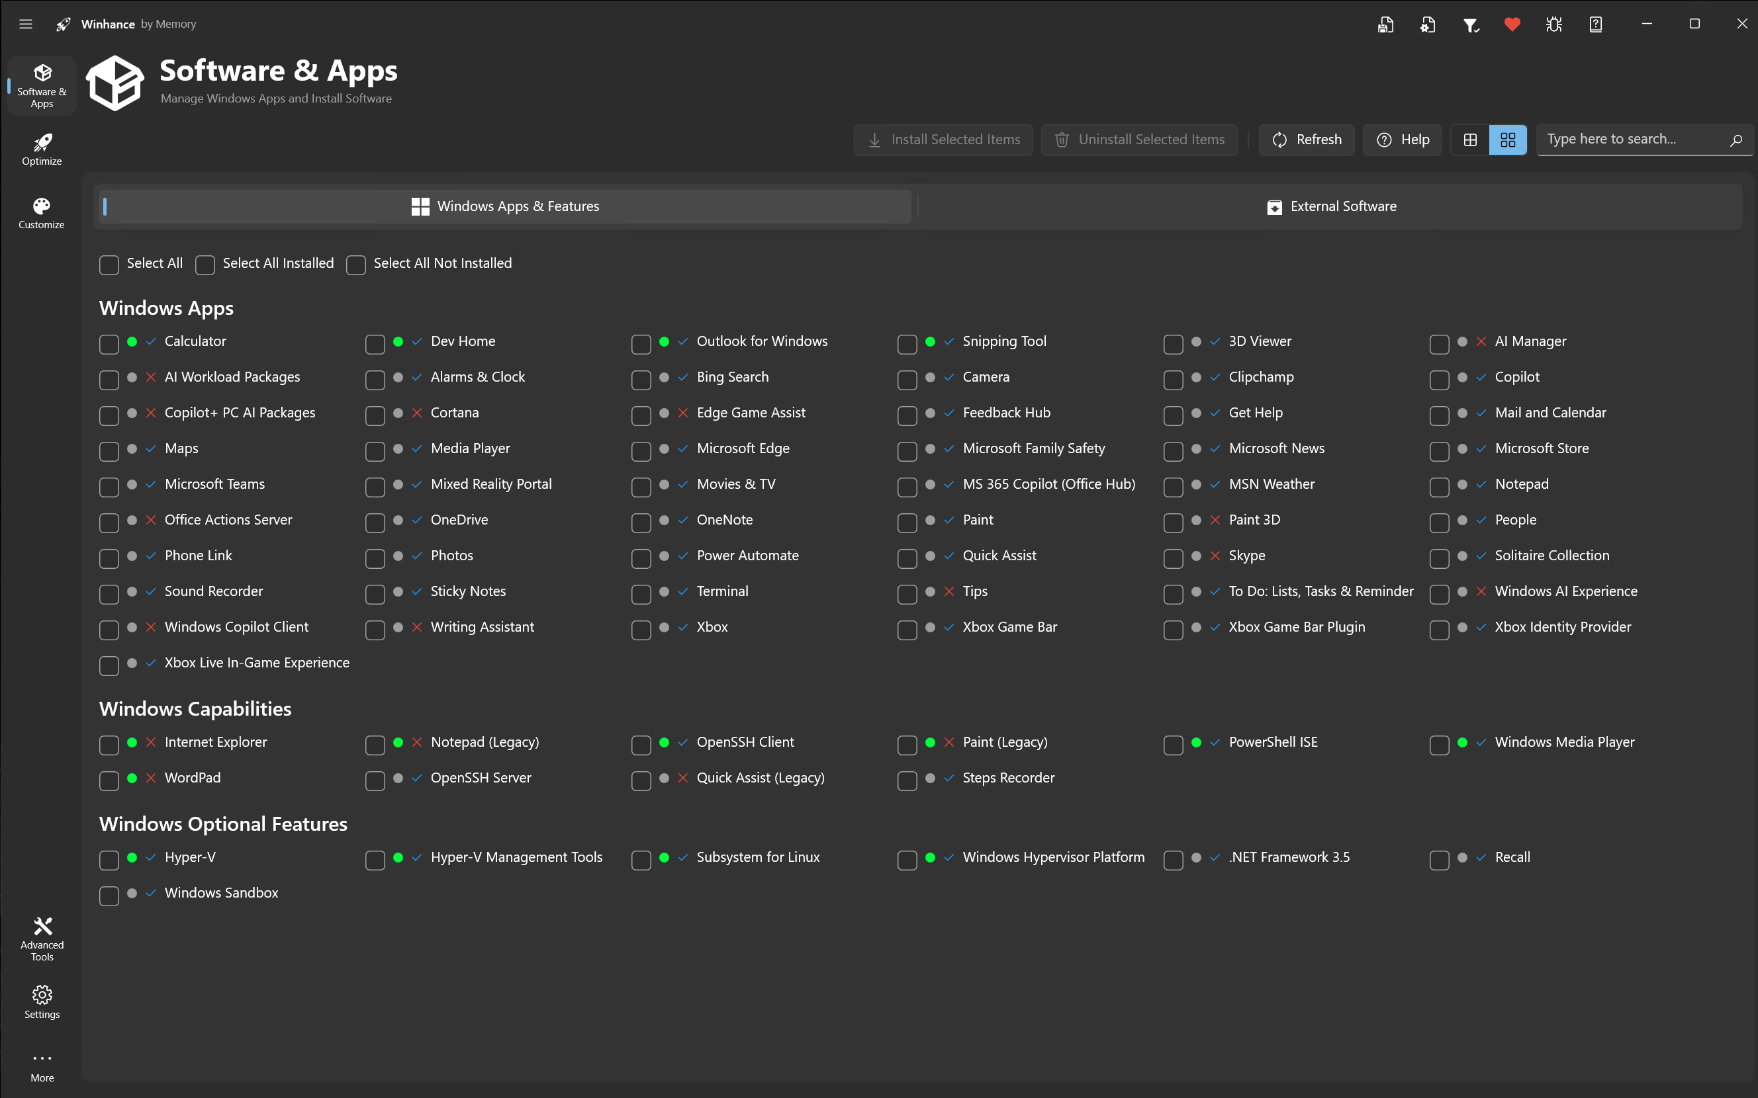1758x1098 pixels.
Task: Select the Hyper-V checkbox
Action: pos(109,859)
